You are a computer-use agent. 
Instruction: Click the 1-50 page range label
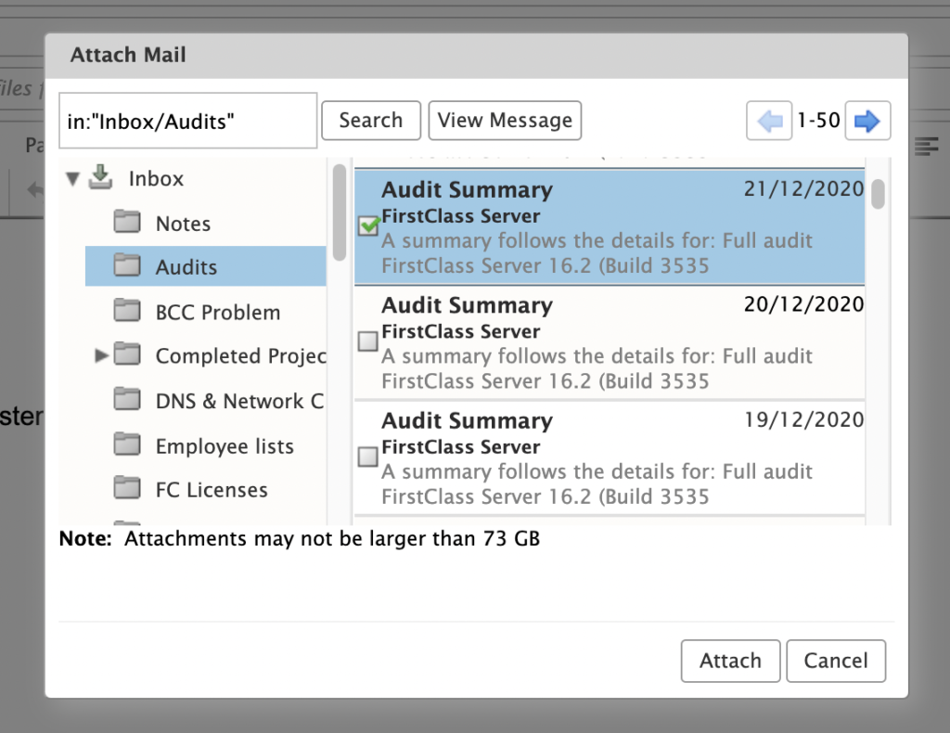coord(818,121)
